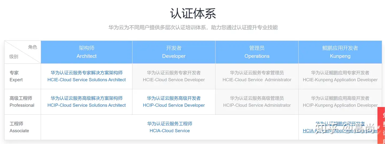
Task: Click the greyed HCIE-Cloud Service Administrator cell
Action: pos(257,76)
